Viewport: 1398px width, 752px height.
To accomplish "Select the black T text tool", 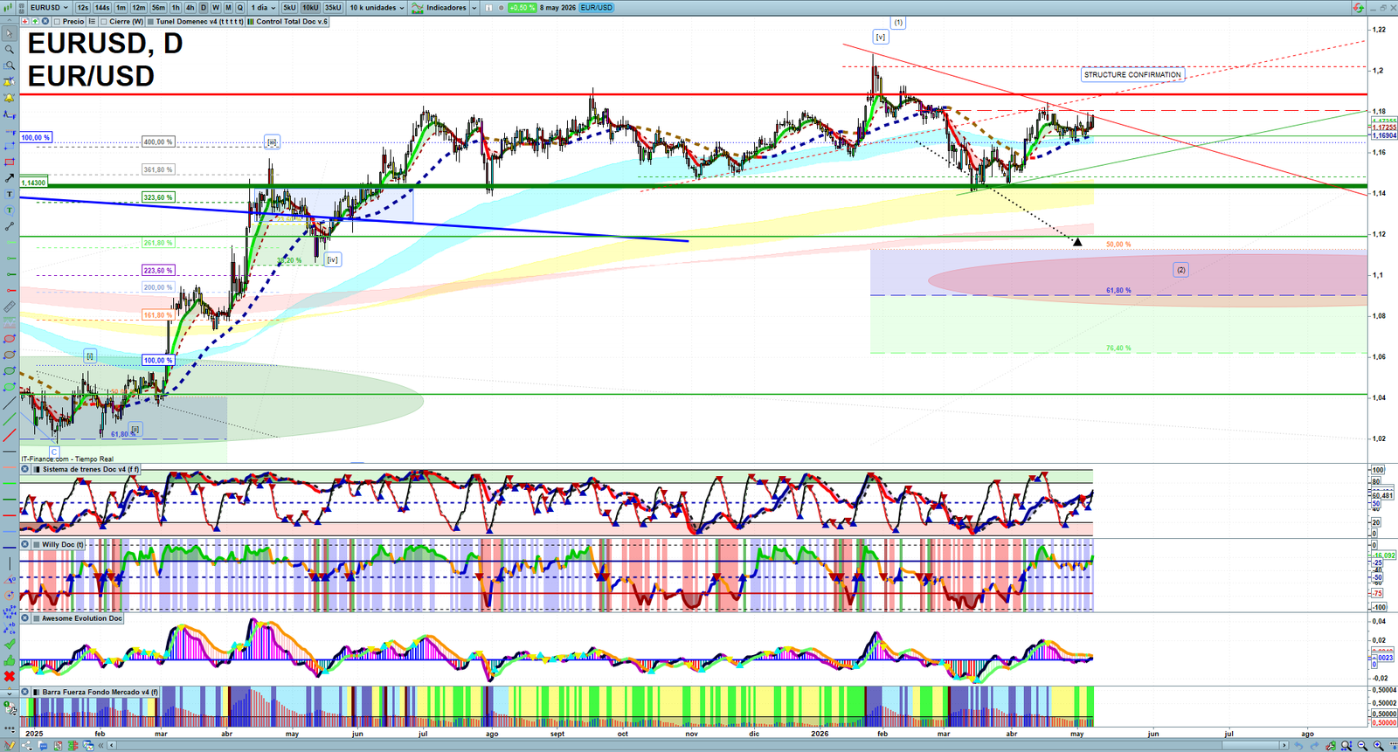I will tap(9, 195).
